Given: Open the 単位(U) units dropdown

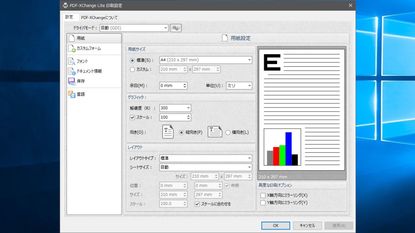Looking at the screenshot, I should pyautogui.click(x=239, y=86).
